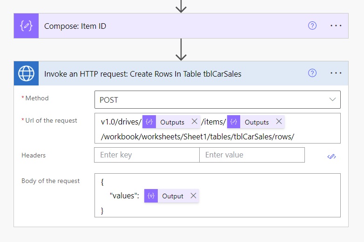Open the Compose: Item ID ellipsis menu
Image resolution: width=364 pixels, height=242 pixels.
pos(336,26)
